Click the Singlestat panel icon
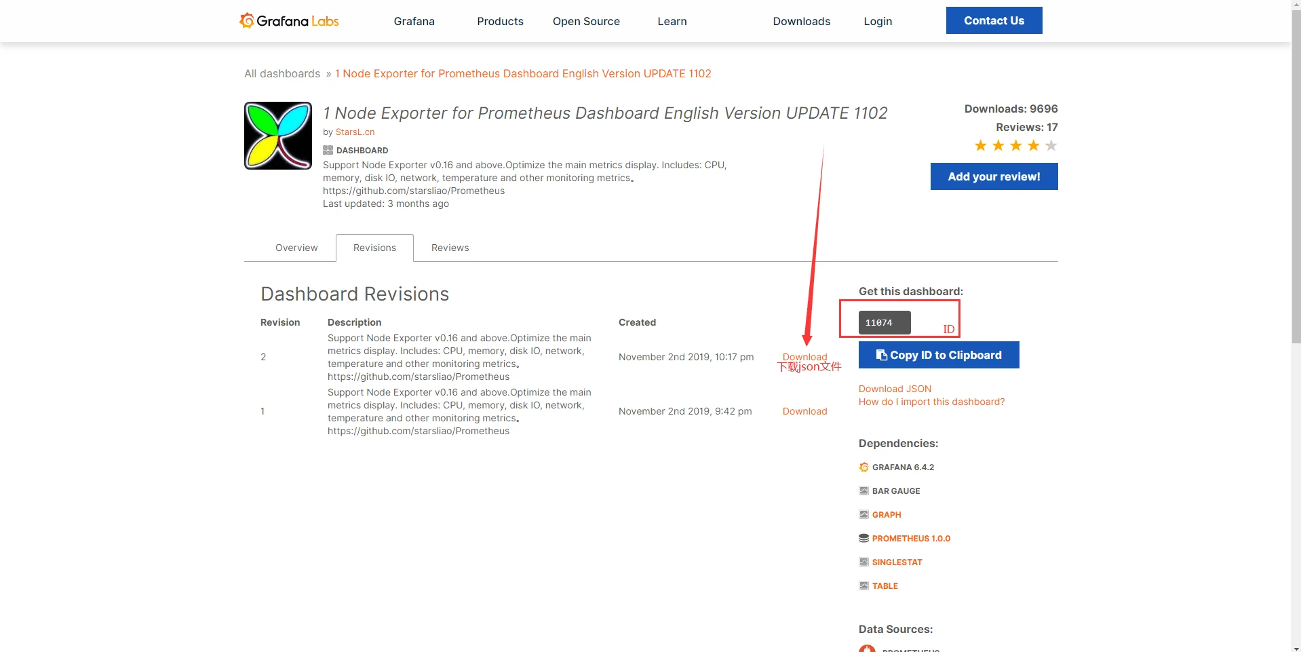 point(863,562)
